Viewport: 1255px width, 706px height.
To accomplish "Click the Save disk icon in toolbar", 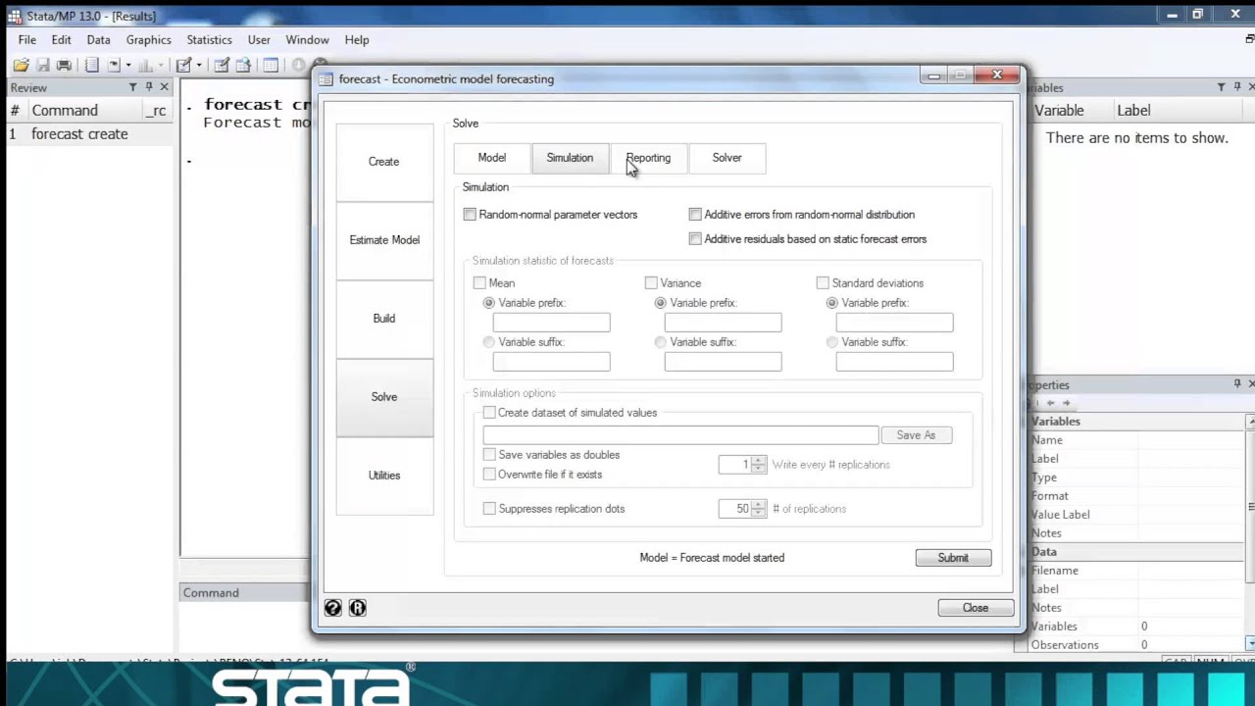I will (43, 65).
